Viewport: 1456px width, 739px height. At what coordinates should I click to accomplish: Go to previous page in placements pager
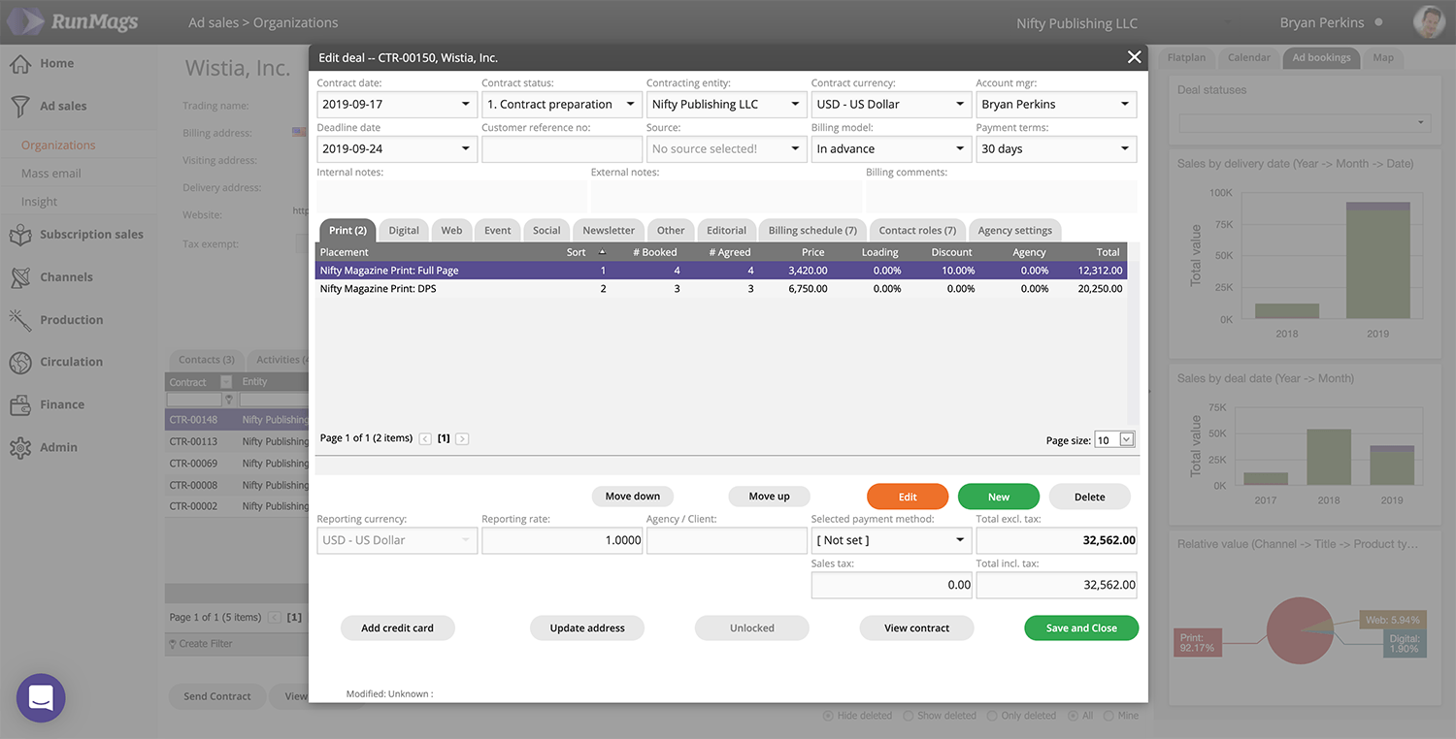(x=425, y=438)
